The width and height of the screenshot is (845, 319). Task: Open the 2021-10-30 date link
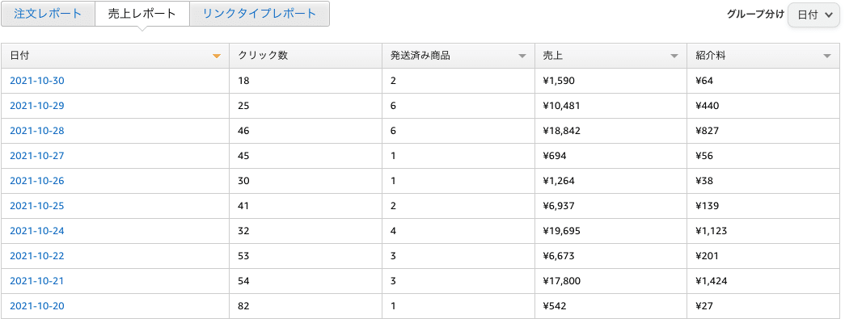click(x=37, y=81)
